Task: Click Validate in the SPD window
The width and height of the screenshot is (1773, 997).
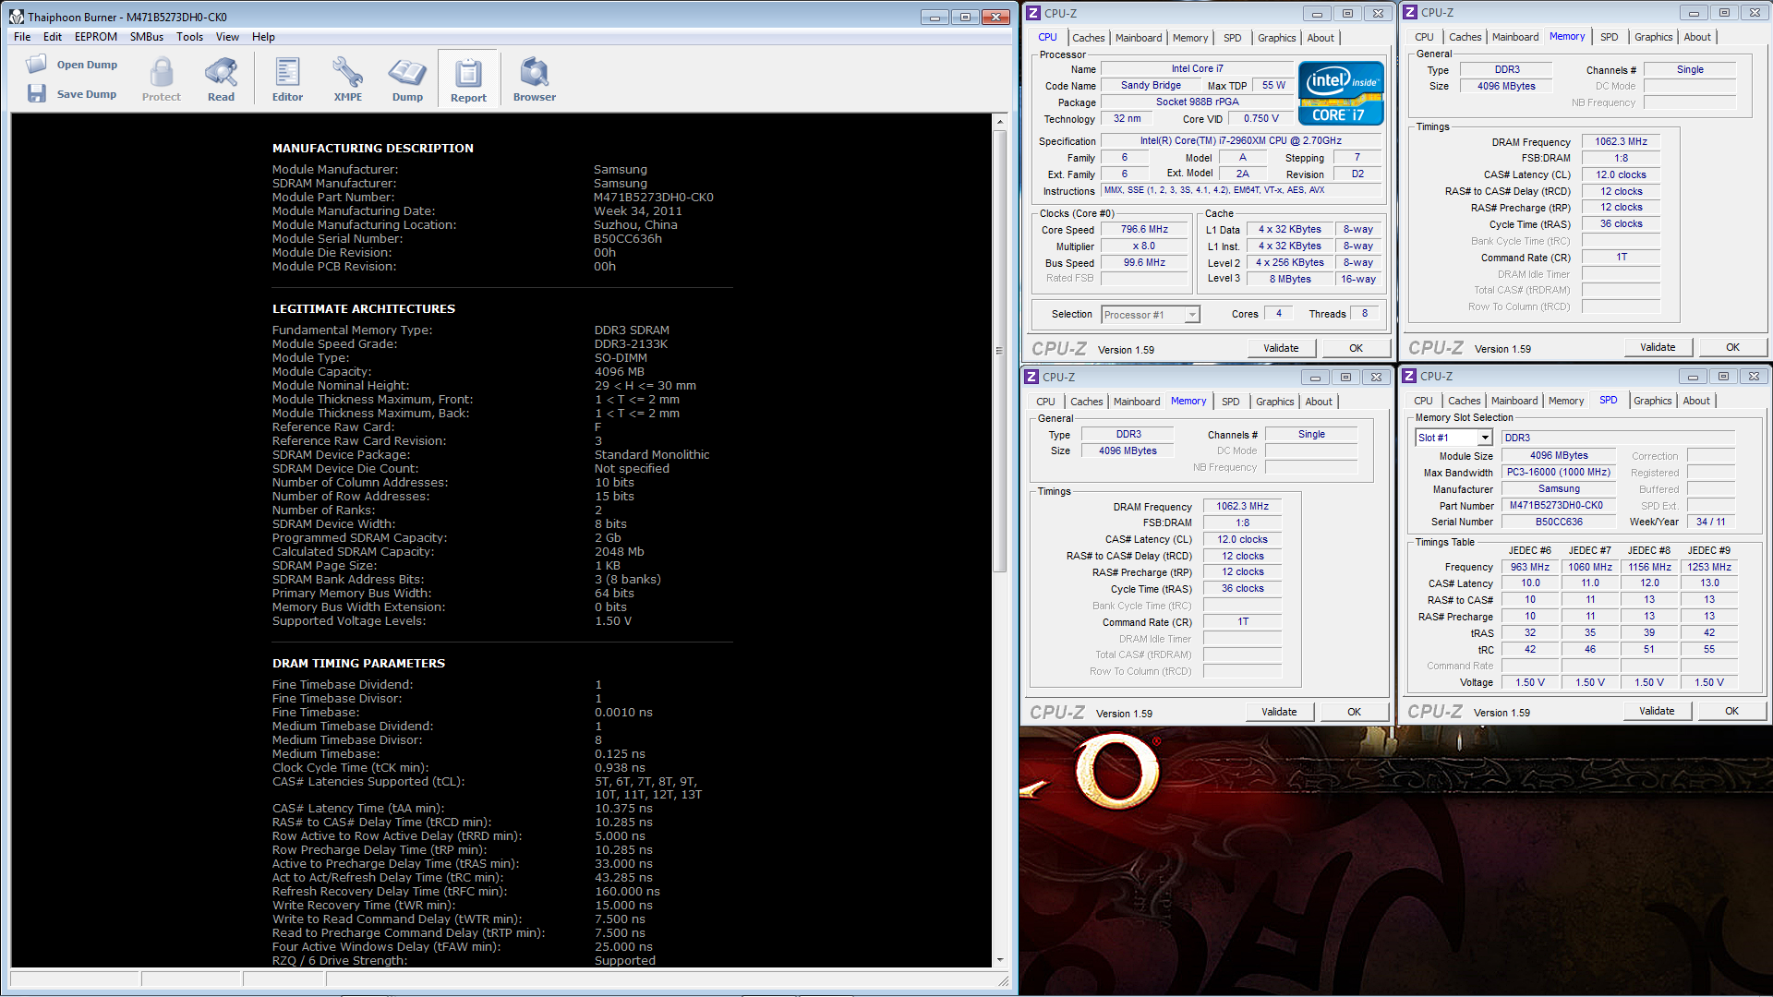Action: tap(1656, 711)
